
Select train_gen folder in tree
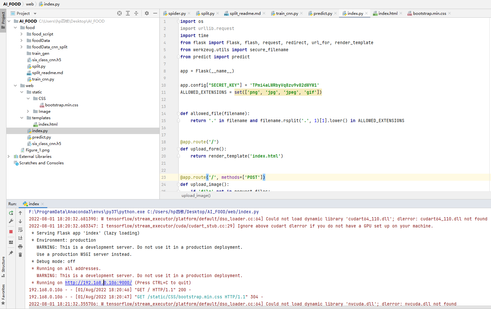pos(41,53)
